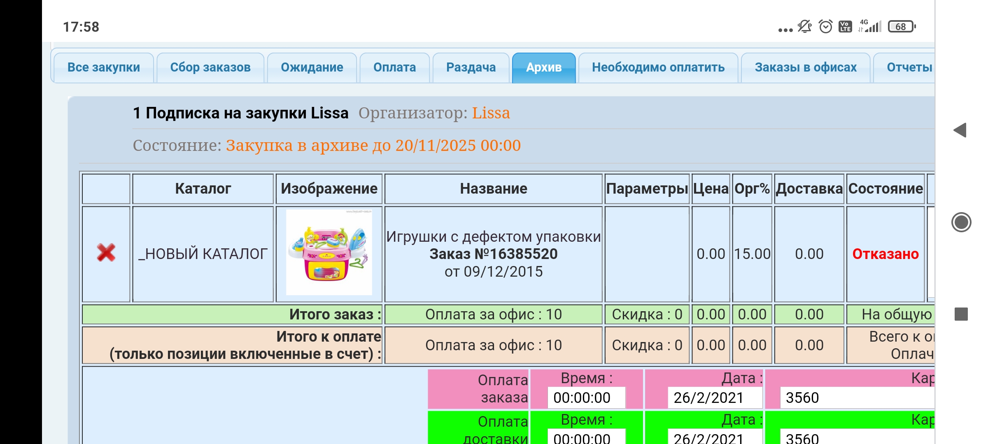Tap Android home circle button
The width and height of the screenshot is (988, 444).
[961, 222]
